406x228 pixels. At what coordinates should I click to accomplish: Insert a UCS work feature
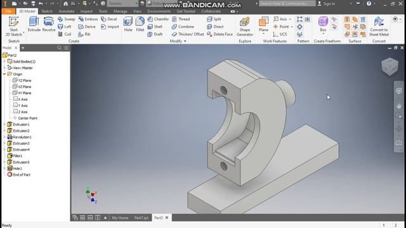pyautogui.click(x=280, y=34)
